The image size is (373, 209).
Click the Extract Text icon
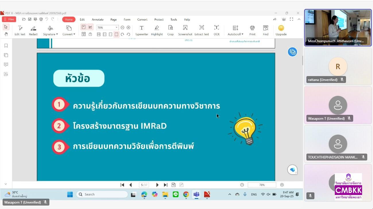202,28
